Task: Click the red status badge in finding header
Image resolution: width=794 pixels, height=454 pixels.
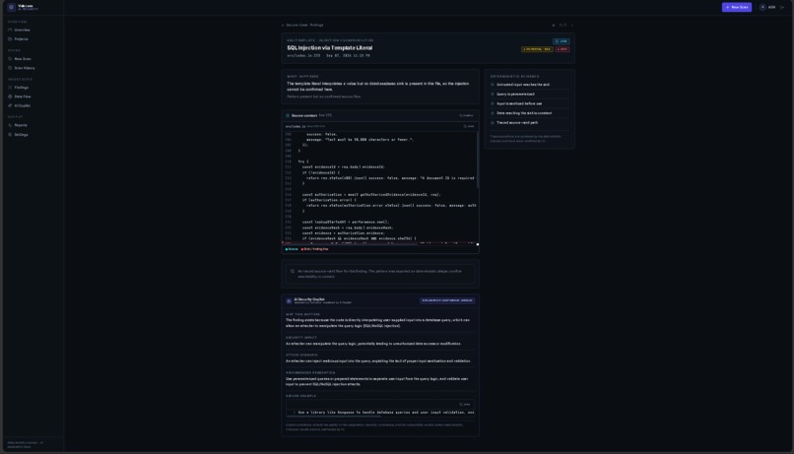Action: 562,49
